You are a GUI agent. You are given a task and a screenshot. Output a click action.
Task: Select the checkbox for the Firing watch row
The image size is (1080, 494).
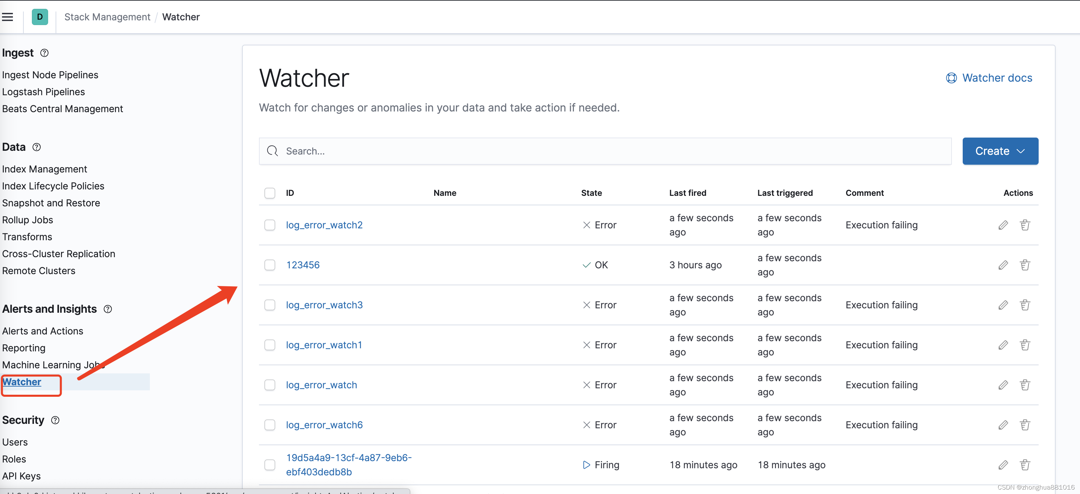pyautogui.click(x=269, y=465)
